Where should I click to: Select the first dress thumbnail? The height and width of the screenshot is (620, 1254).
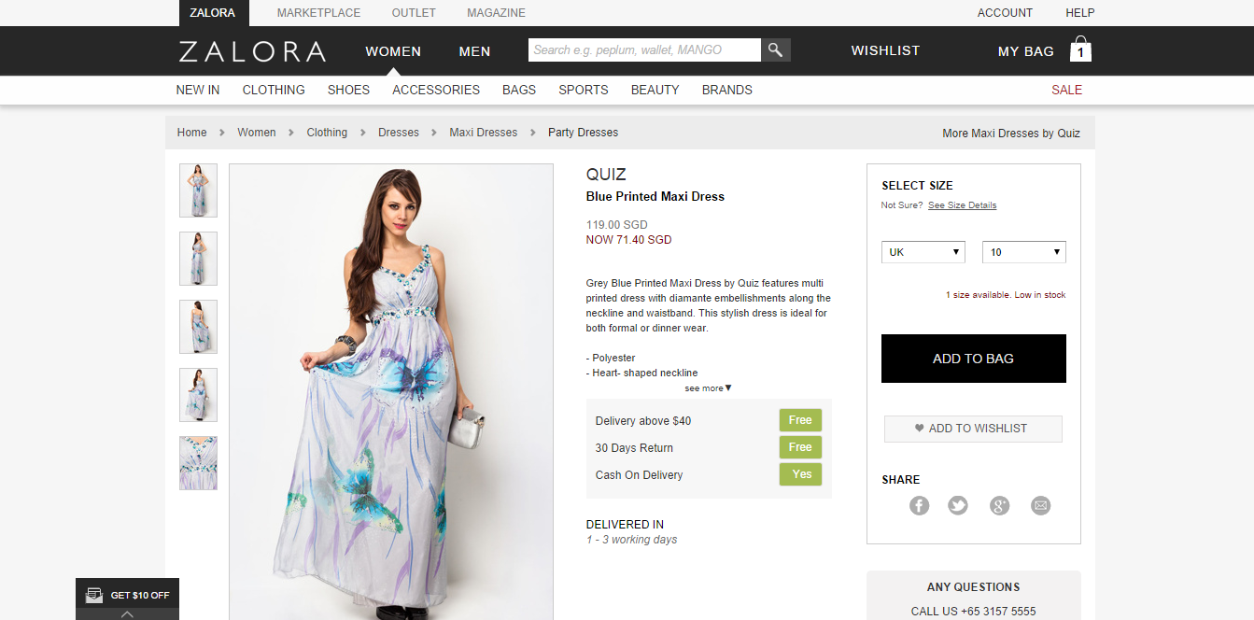[x=198, y=190]
